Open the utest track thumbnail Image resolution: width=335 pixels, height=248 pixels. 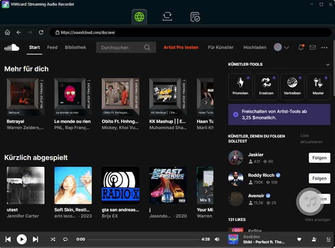tap(26, 186)
